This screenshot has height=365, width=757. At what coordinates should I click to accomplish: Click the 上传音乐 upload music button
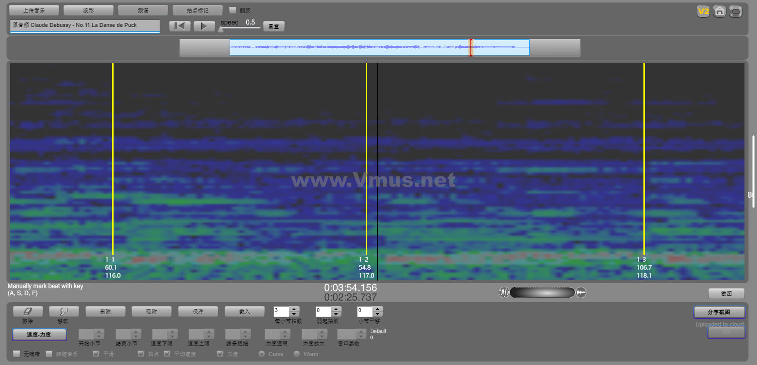point(34,10)
